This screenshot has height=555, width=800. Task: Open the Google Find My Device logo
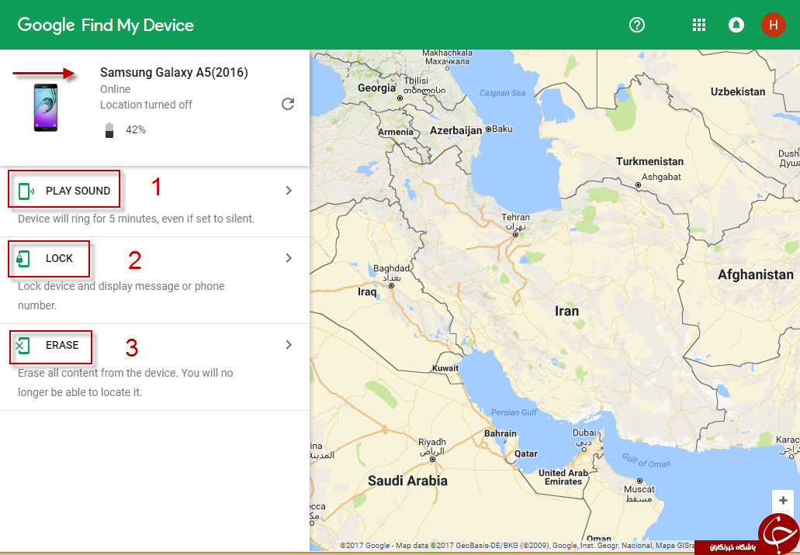pyautogui.click(x=106, y=25)
